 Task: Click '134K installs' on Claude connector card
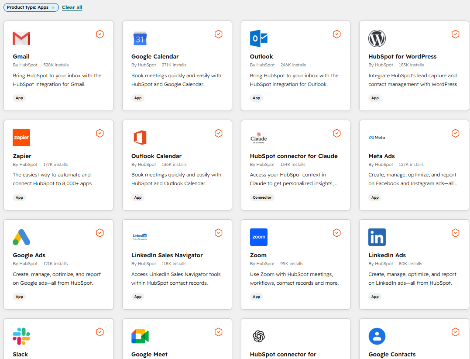[x=293, y=164]
